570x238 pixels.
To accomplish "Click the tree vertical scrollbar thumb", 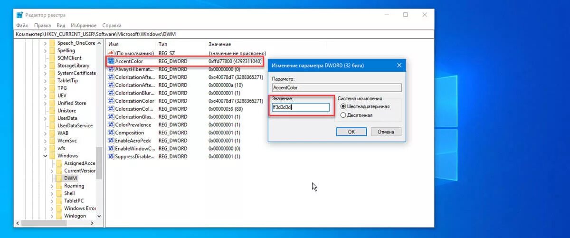I will 99,163.
